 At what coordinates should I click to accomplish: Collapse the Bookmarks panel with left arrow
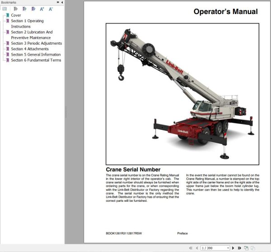[x=62, y=2]
